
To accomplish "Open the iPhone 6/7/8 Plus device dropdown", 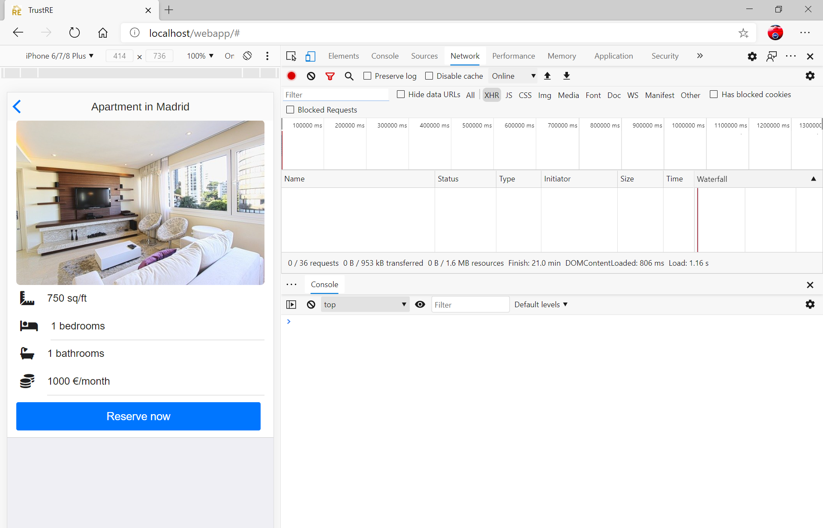I will tap(60, 56).
